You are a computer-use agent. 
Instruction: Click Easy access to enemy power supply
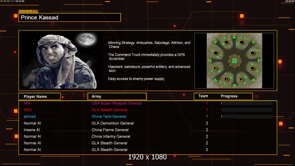136,79
